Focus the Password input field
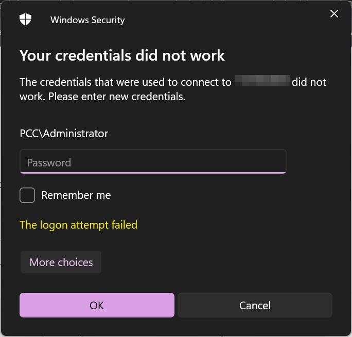 (153, 162)
